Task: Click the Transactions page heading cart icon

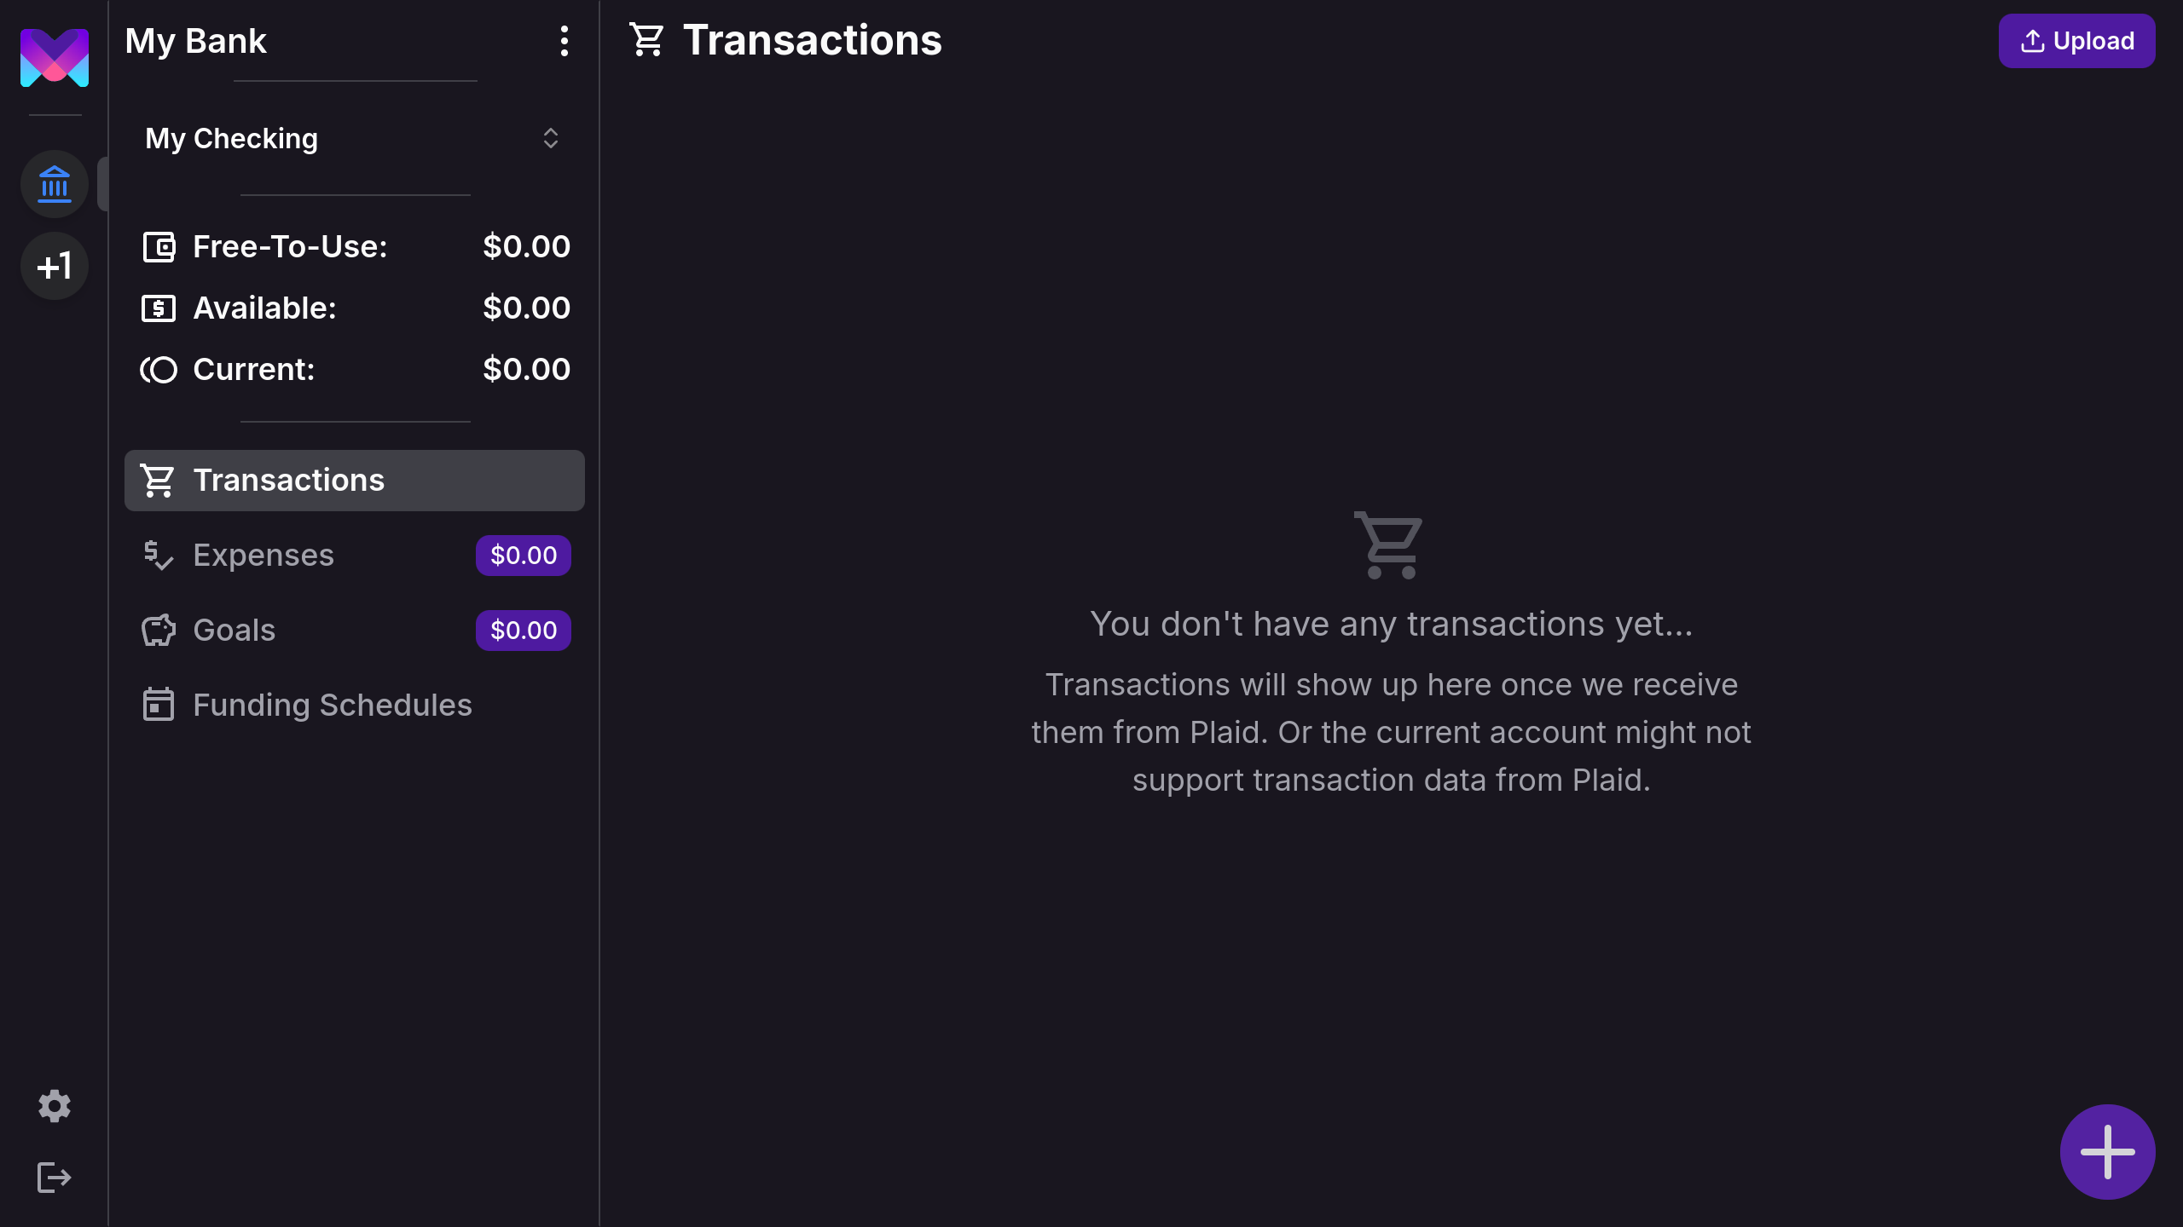Action: 646,40
